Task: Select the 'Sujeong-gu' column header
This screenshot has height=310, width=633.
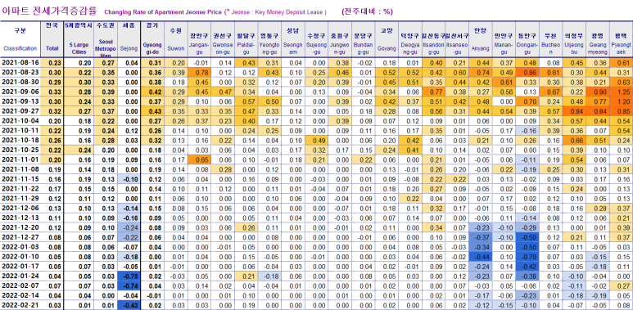Action: (316, 39)
